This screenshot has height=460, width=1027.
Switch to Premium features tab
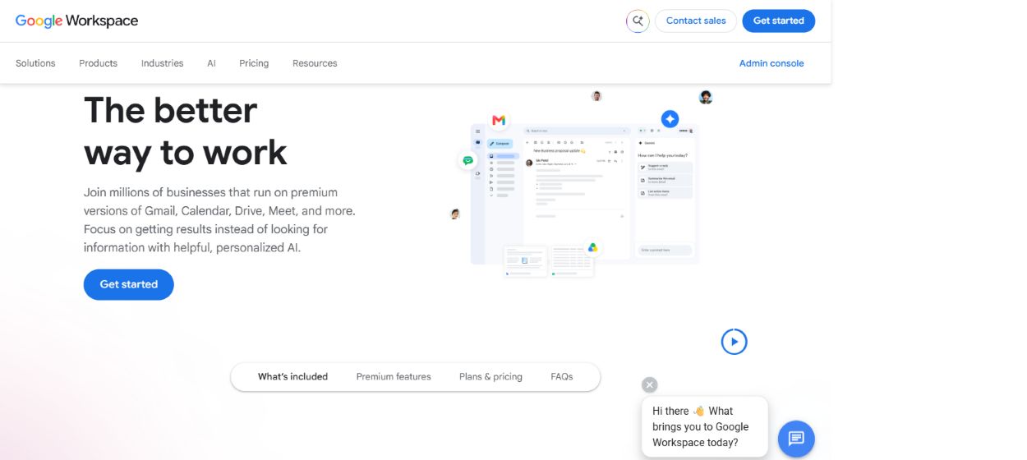tap(394, 377)
